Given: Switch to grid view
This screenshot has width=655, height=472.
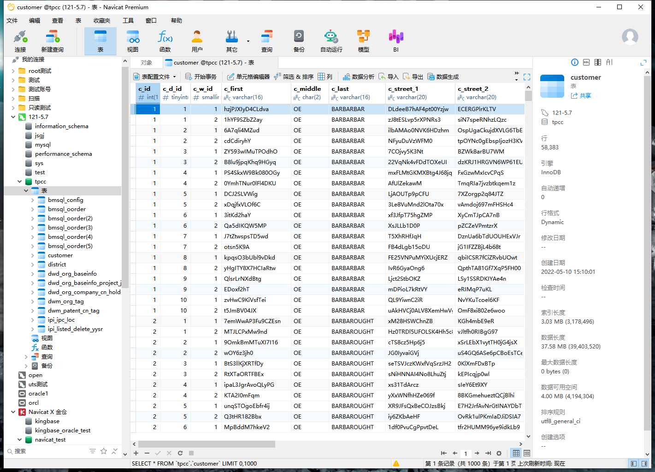Looking at the screenshot, I should coord(516,453).
